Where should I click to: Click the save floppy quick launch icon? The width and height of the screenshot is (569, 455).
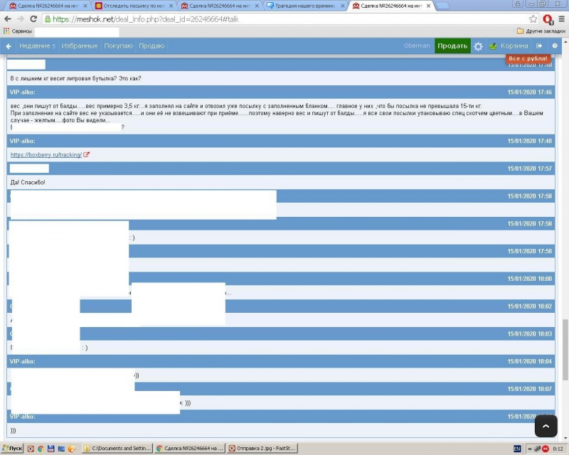[50, 449]
